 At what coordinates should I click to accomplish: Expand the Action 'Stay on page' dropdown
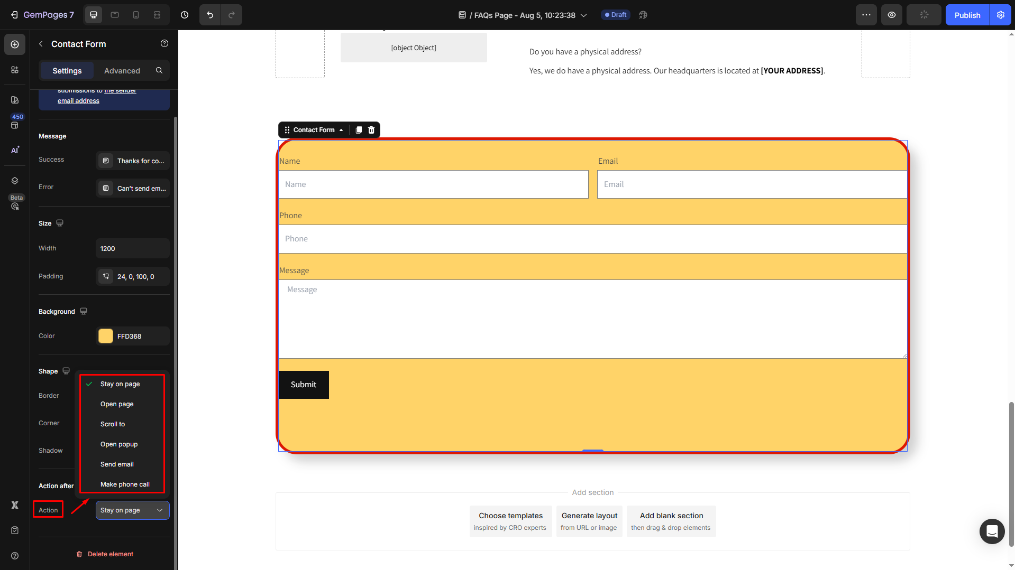click(132, 510)
